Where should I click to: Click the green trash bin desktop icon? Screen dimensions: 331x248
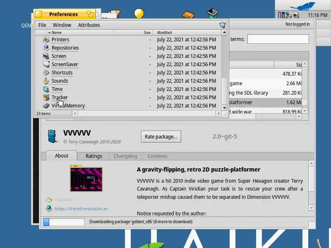click(x=213, y=13)
